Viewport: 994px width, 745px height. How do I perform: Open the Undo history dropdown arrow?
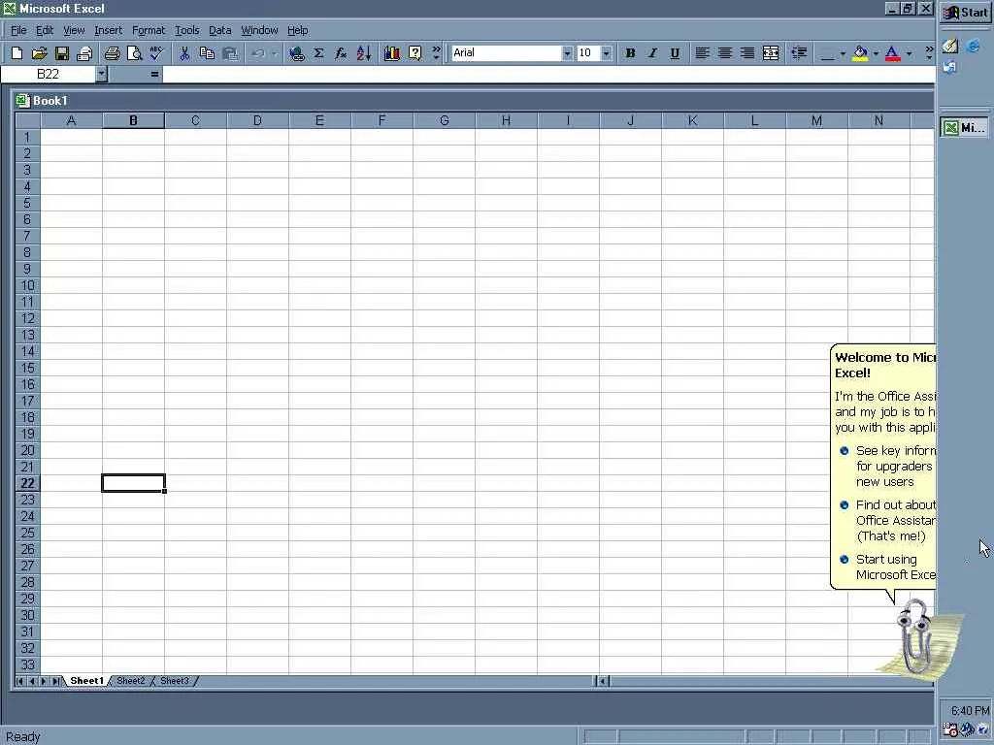pyautogui.click(x=275, y=53)
